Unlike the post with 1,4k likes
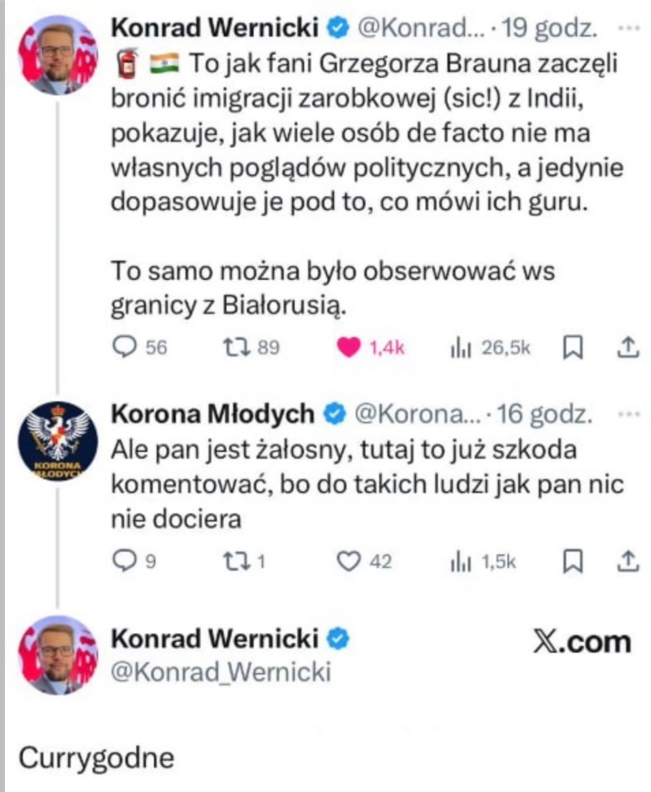Image resolution: width=651 pixels, height=792 pixels. pyautogui.click(x=348, y=348)
